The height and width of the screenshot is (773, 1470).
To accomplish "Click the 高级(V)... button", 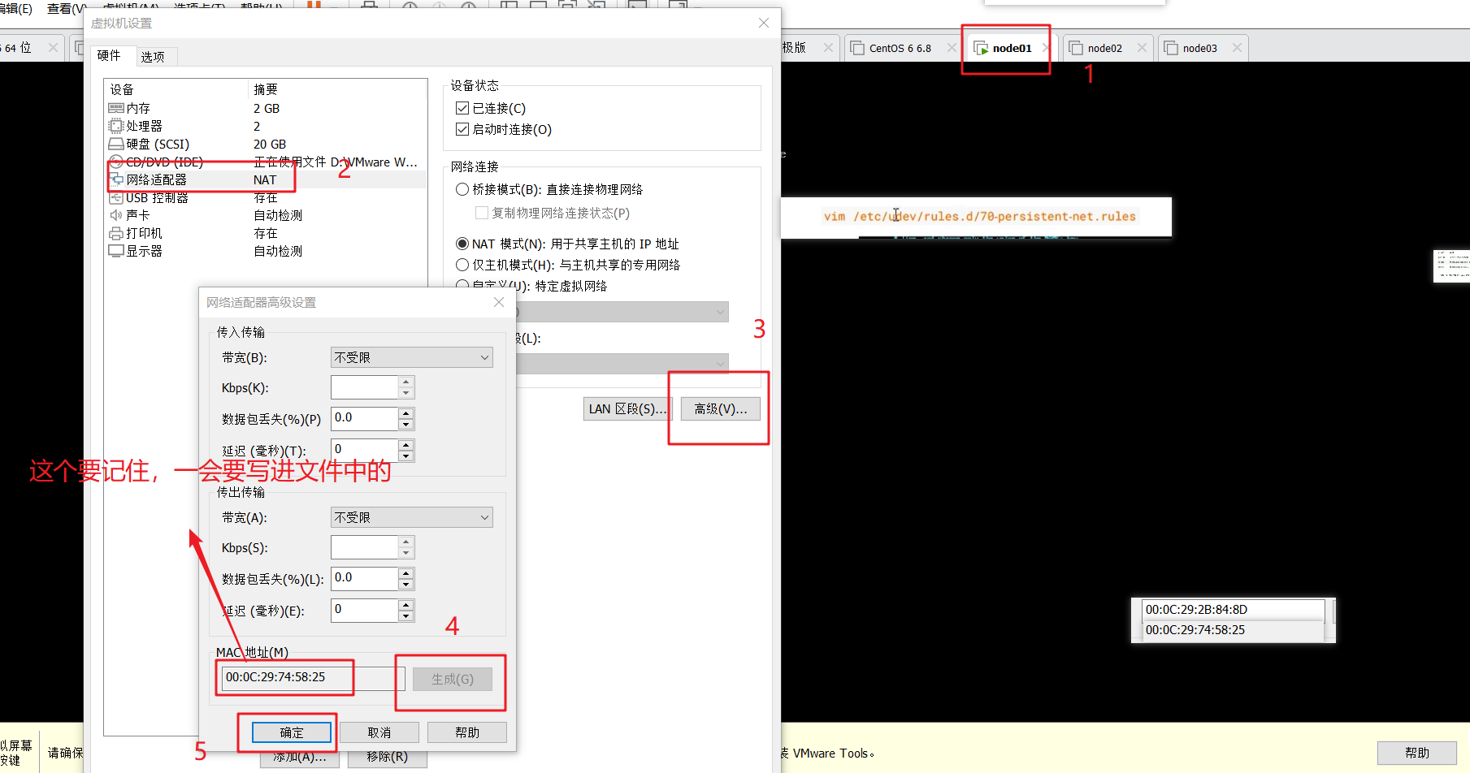I will pyautogui.click(x=720, y=408).
